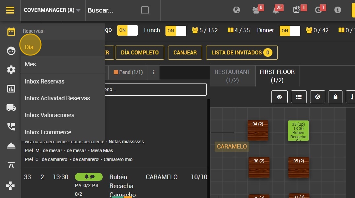Open the Reservas calendar sidebar icon
355x198 pixels.
click(x=11, y=32)
